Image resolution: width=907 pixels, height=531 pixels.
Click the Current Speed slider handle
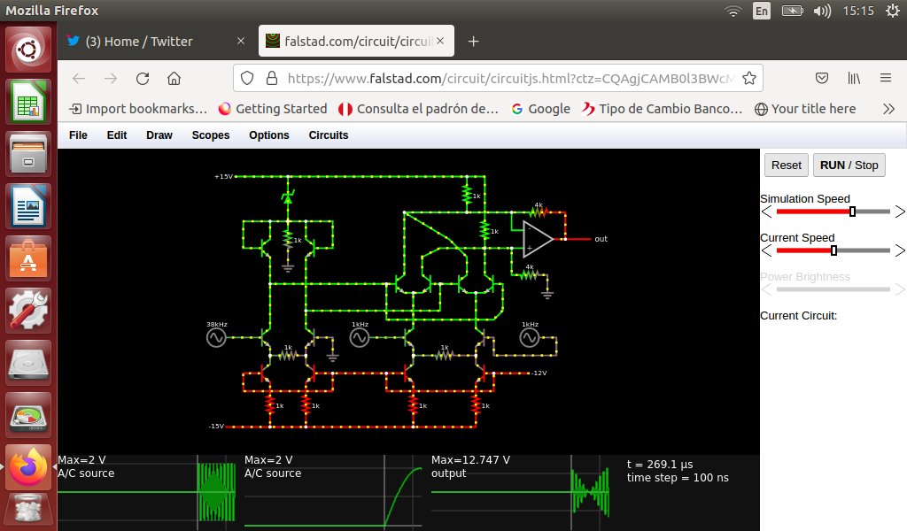click(x=833, y=250)
